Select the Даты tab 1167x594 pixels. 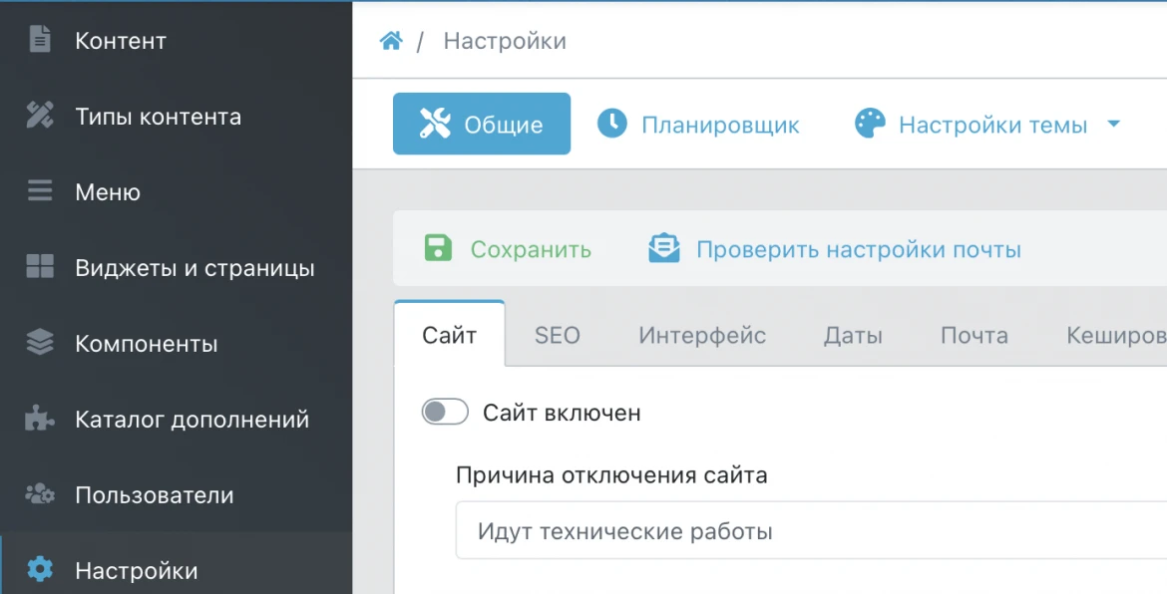[x=852, y=336]
